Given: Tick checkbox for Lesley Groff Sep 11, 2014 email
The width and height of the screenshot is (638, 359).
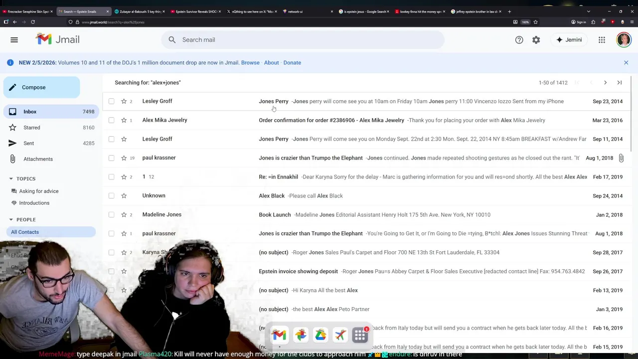Looking at the screenshot, I should 111,139.
